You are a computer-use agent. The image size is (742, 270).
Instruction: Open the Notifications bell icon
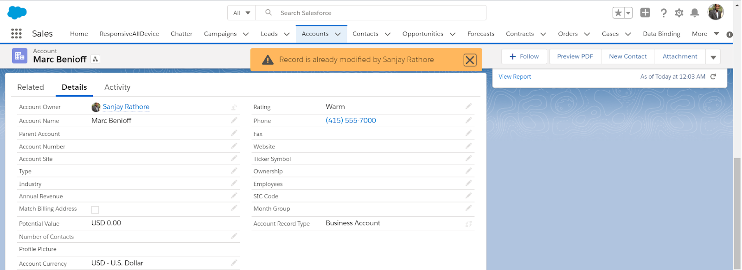tap(694, 13)
